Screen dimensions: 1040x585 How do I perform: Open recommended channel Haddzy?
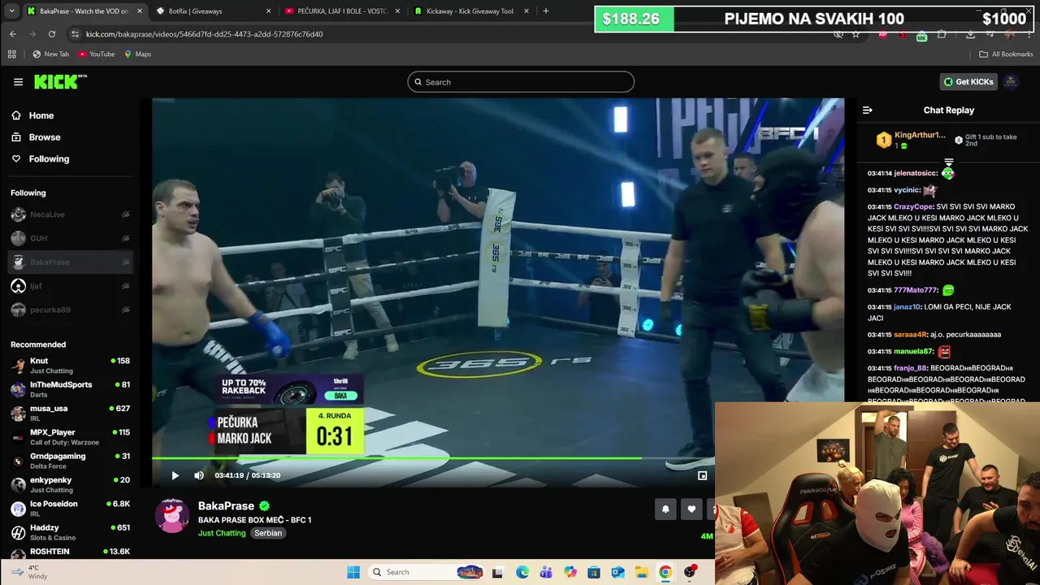(70, 532)
